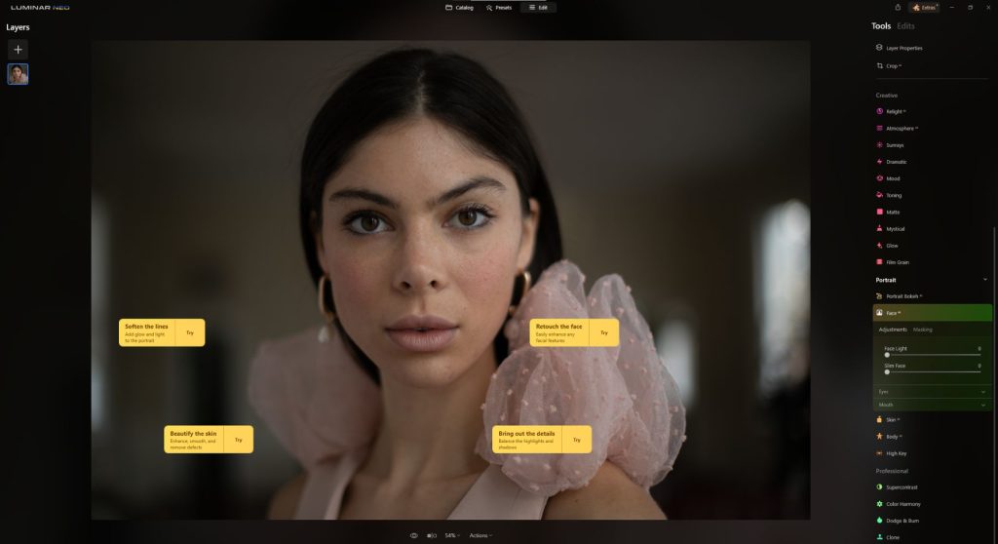Click the Face Light value field
Screen dimensions: 998x544
(979, 348)
